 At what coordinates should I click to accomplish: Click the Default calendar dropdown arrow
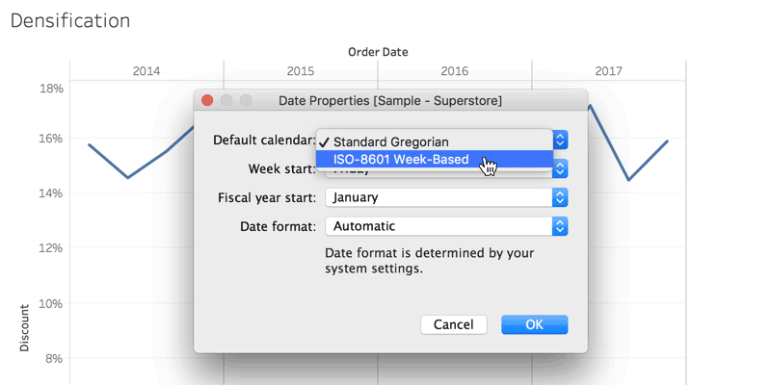coord(561,140)
